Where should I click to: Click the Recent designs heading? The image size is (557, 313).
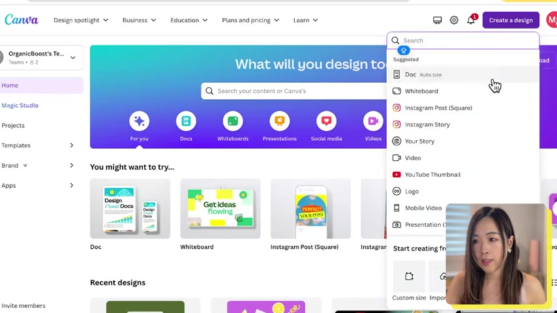click(117, 282)
